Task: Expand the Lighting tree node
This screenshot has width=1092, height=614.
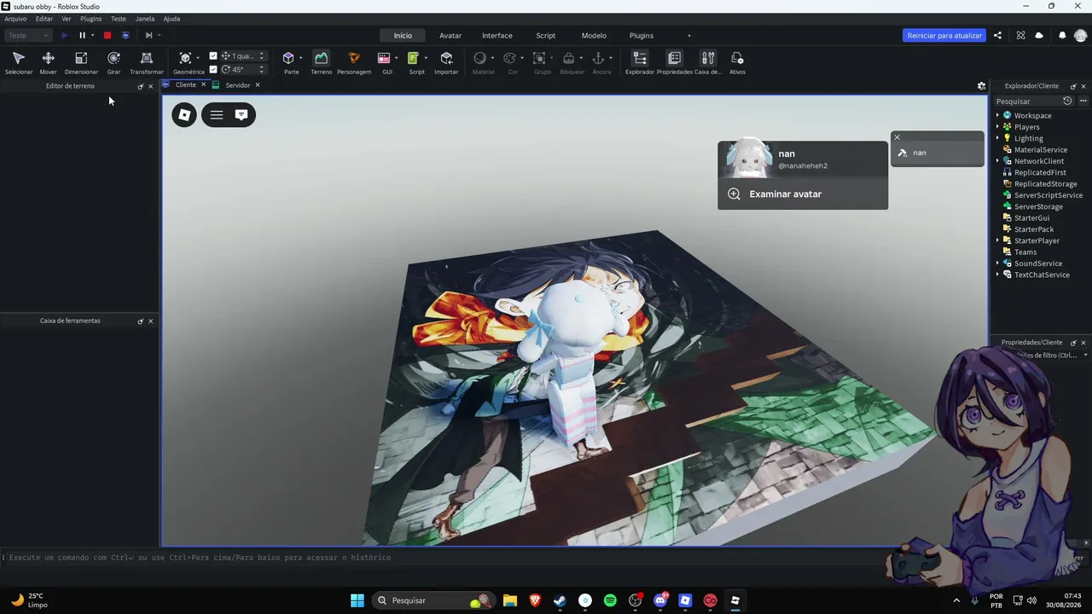Action: point(997,138)
